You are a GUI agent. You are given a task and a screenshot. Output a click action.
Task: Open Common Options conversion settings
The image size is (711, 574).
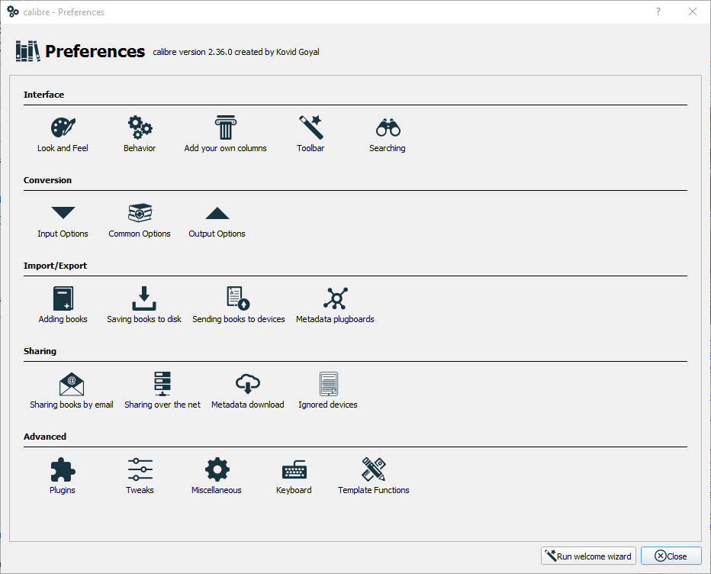click(140, 213)
